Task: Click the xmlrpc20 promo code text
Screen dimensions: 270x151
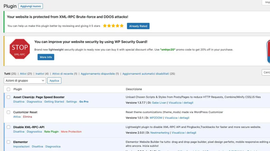Action: click(168, 50)
